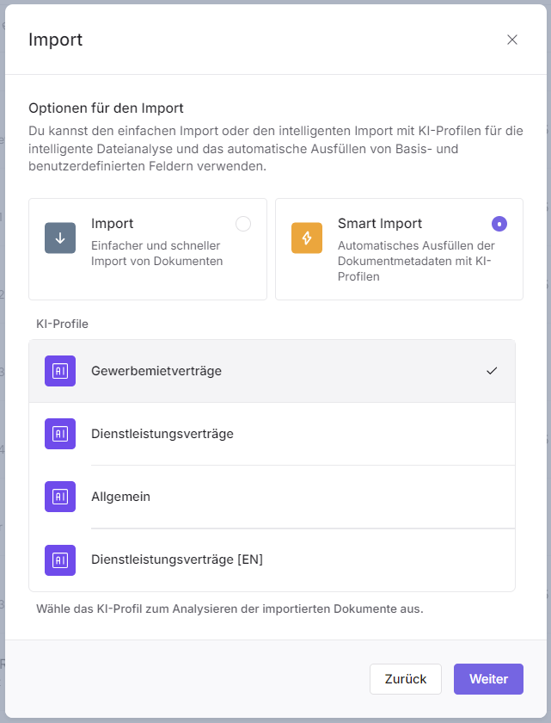Select the simple Import radio button
This screenshot has width=551, height=723.
tap(243, 224)
